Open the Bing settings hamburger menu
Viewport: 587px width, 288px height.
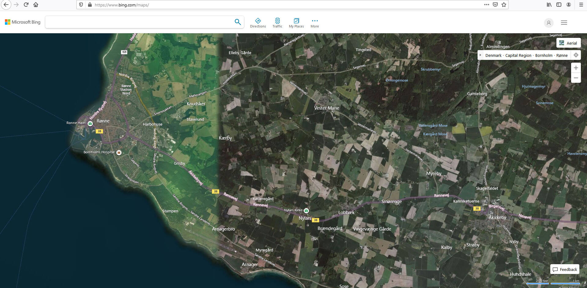coord(564,23)
